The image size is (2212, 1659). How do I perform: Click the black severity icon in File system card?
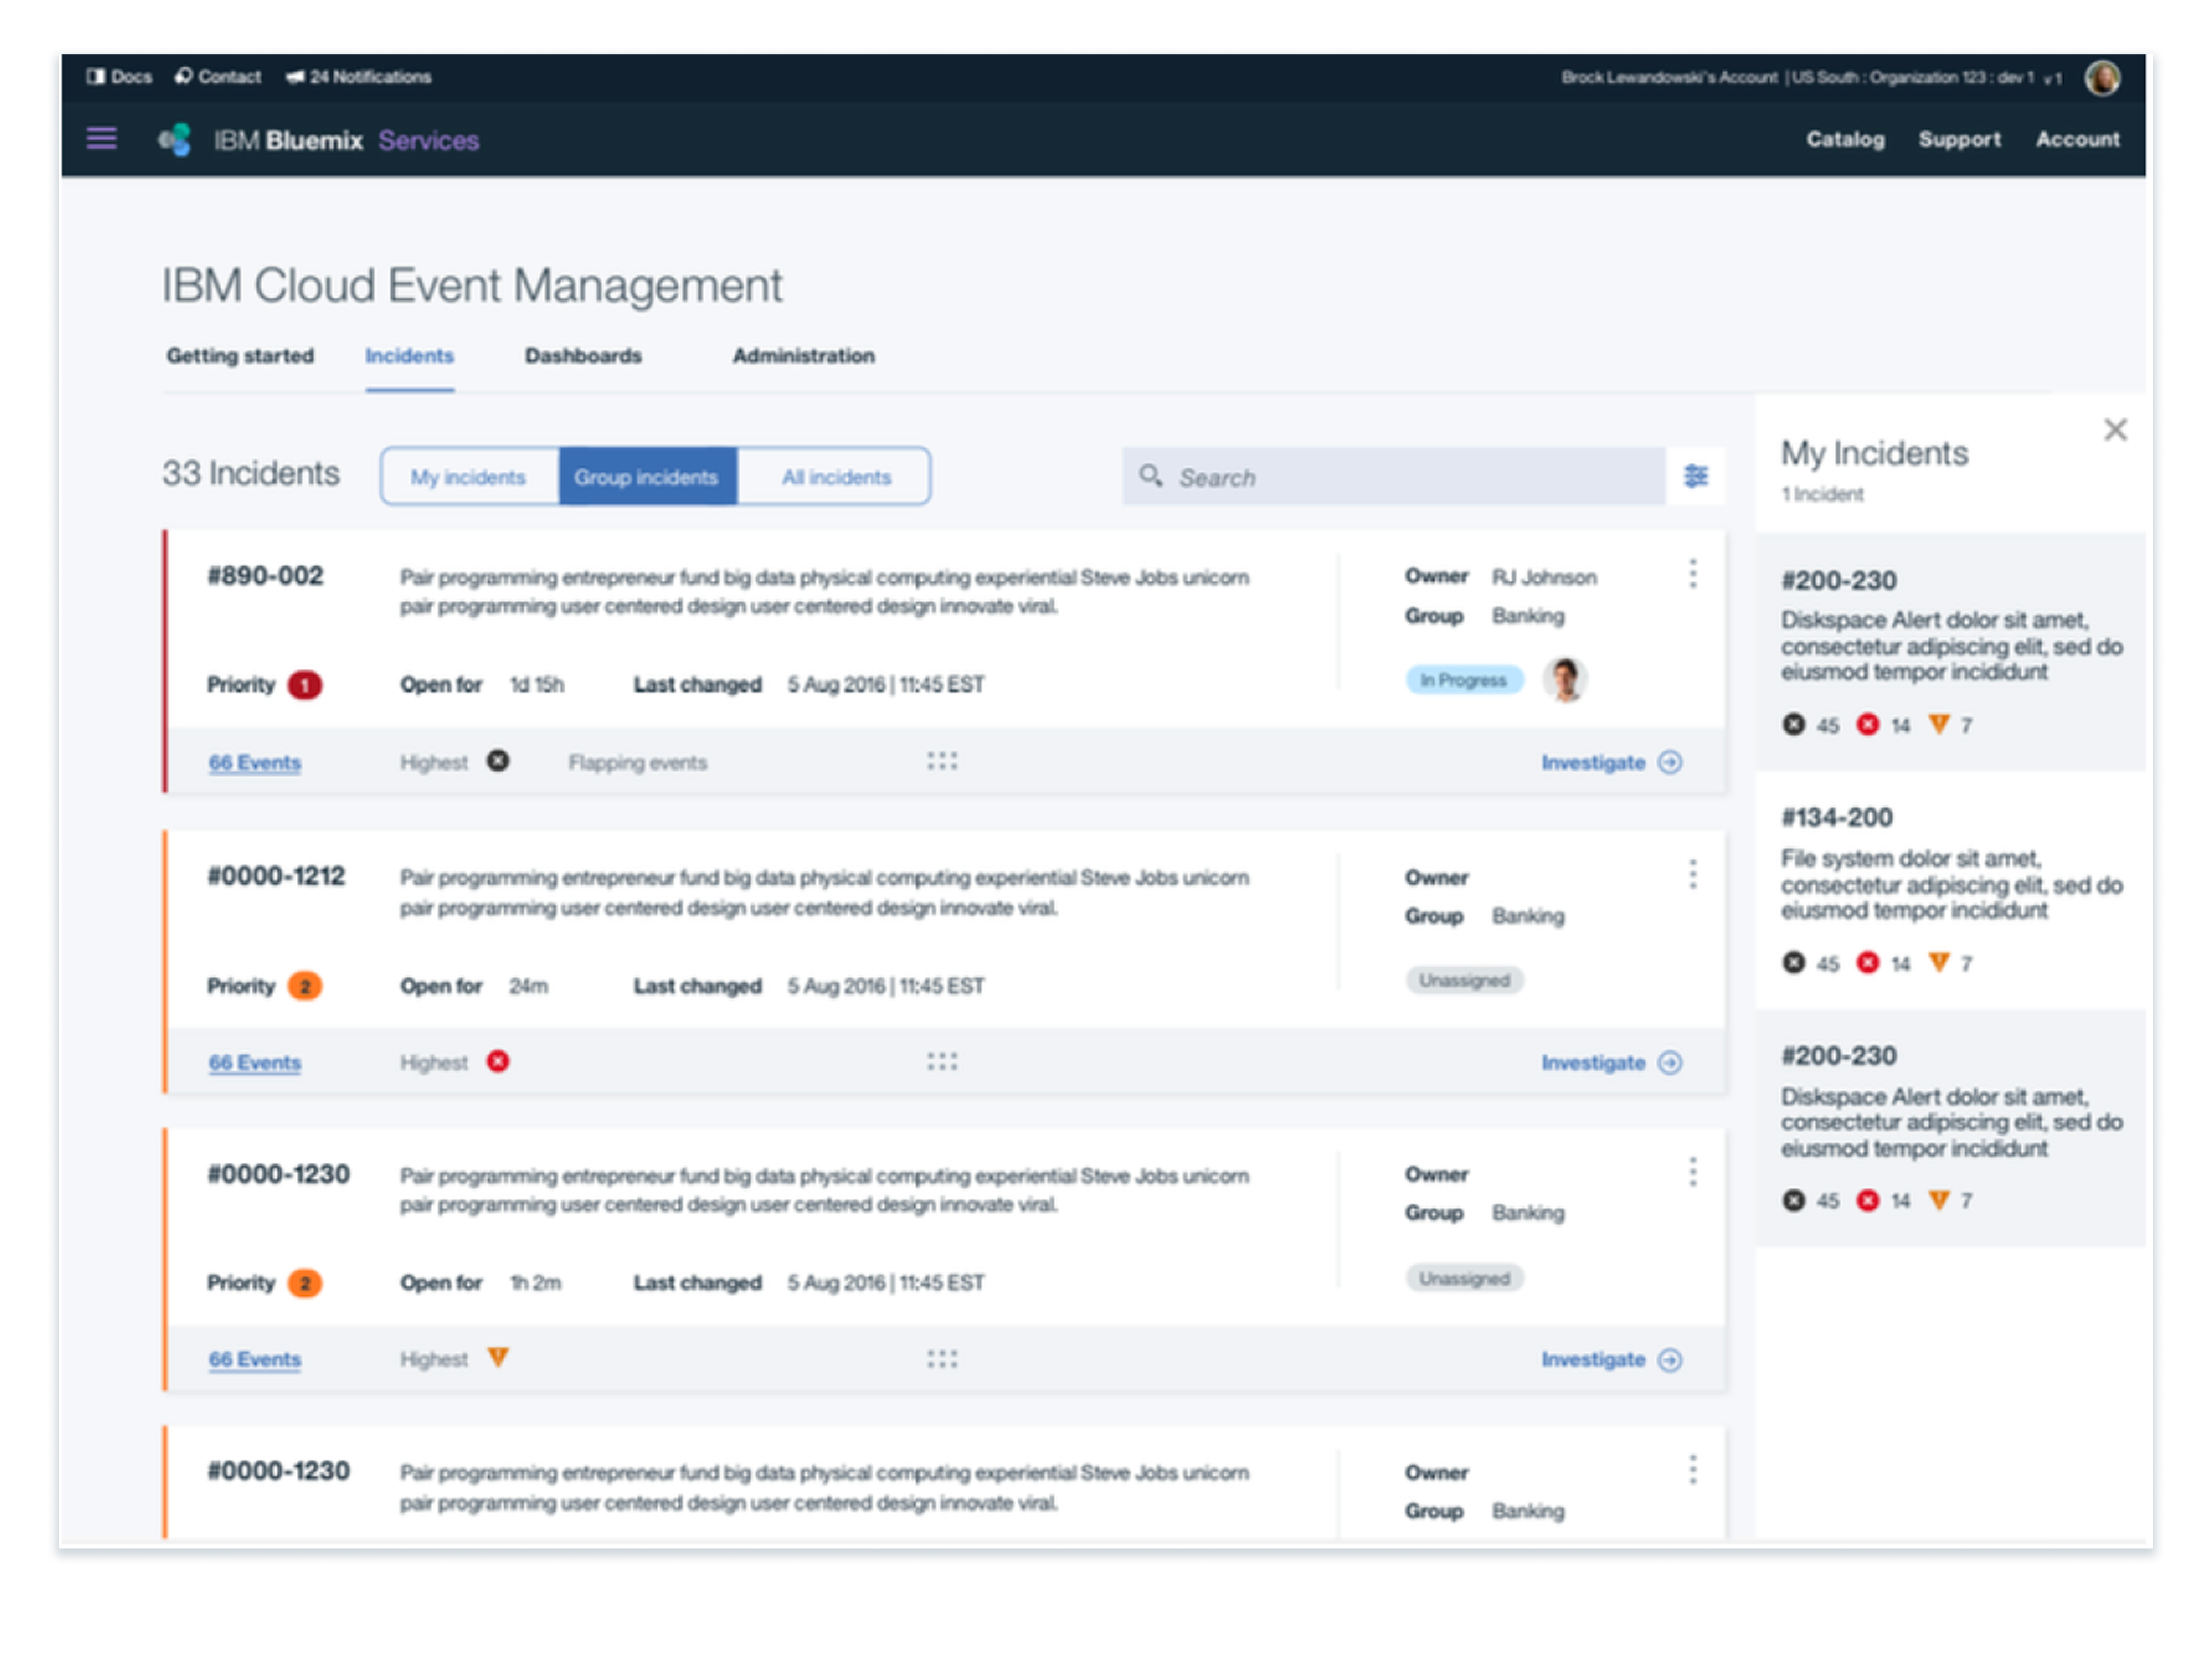pyautogui.click(x=1793, y=962)
